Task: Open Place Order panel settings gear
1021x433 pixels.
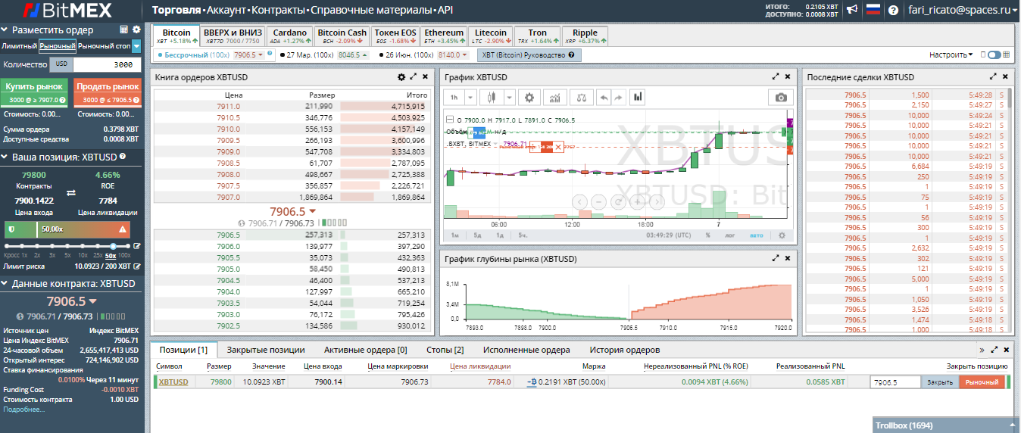Action: (136, 30)
